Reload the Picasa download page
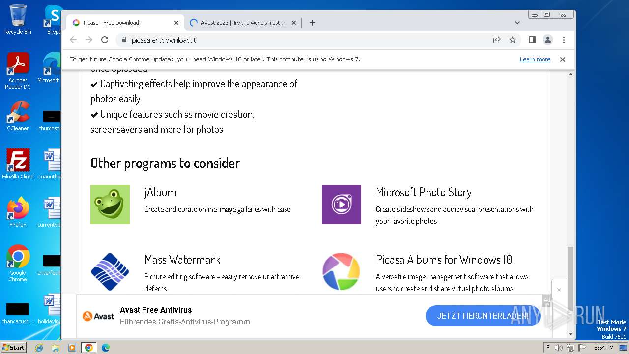 tap(105, 40)
